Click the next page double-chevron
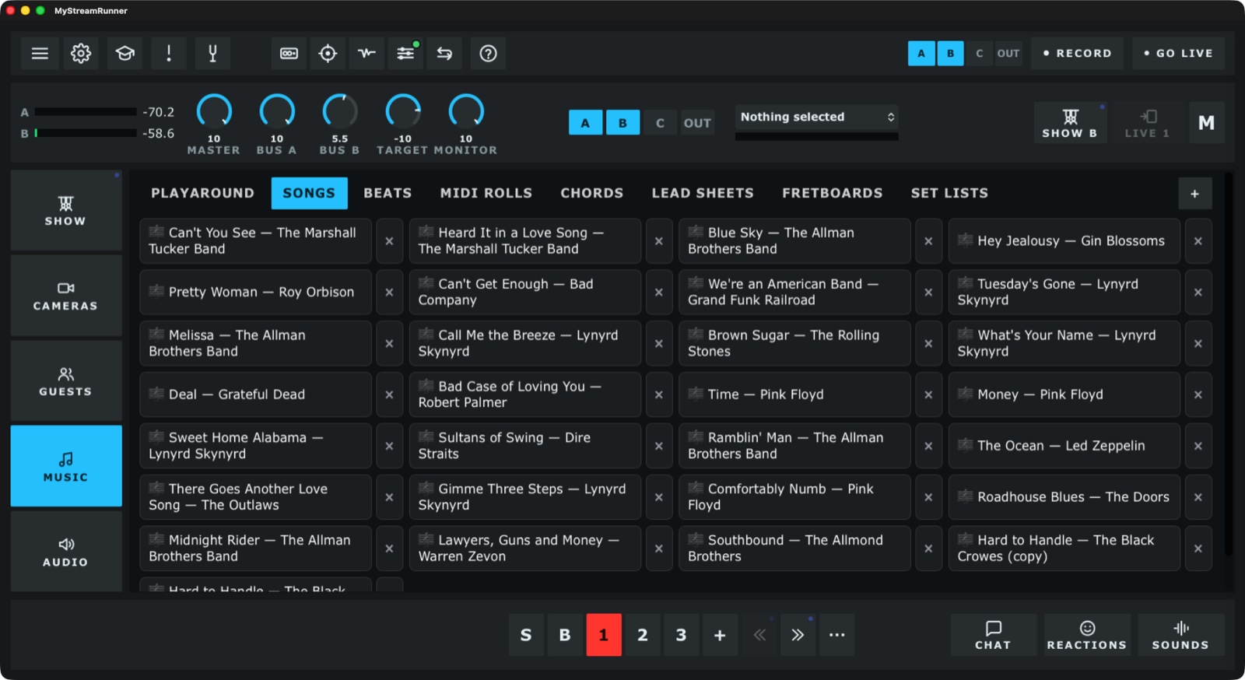Screen dimensions: 1245x680 [x=798, y=635]
